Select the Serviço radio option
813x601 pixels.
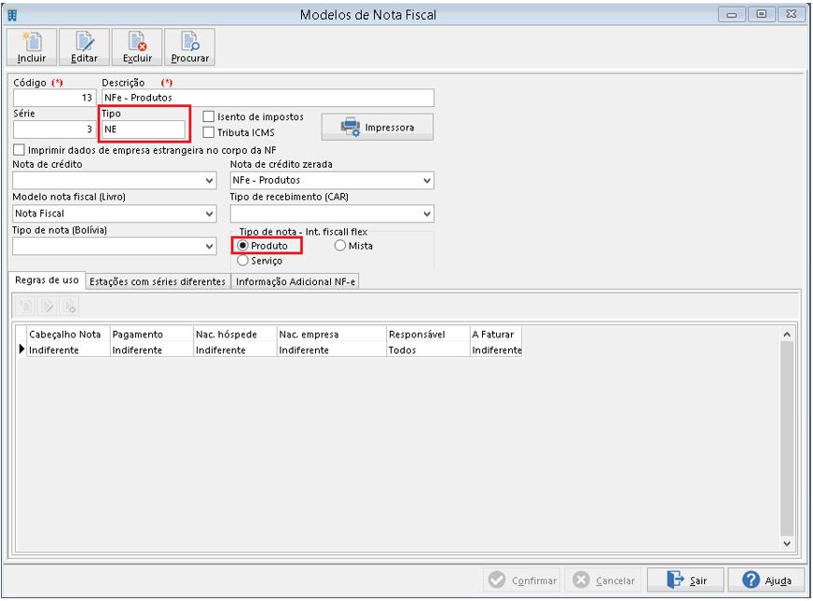[242, 261]
